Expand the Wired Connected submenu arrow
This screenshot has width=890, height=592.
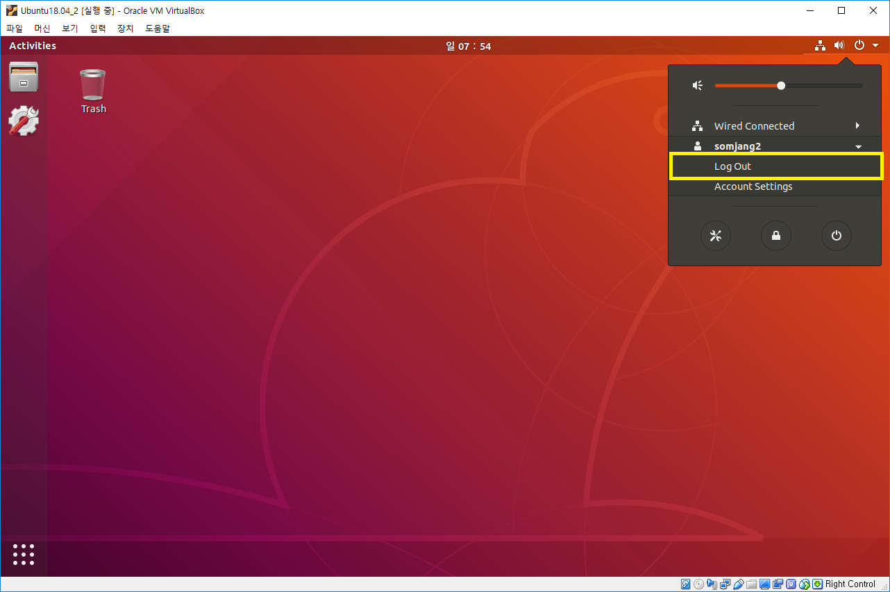[858, 125]
